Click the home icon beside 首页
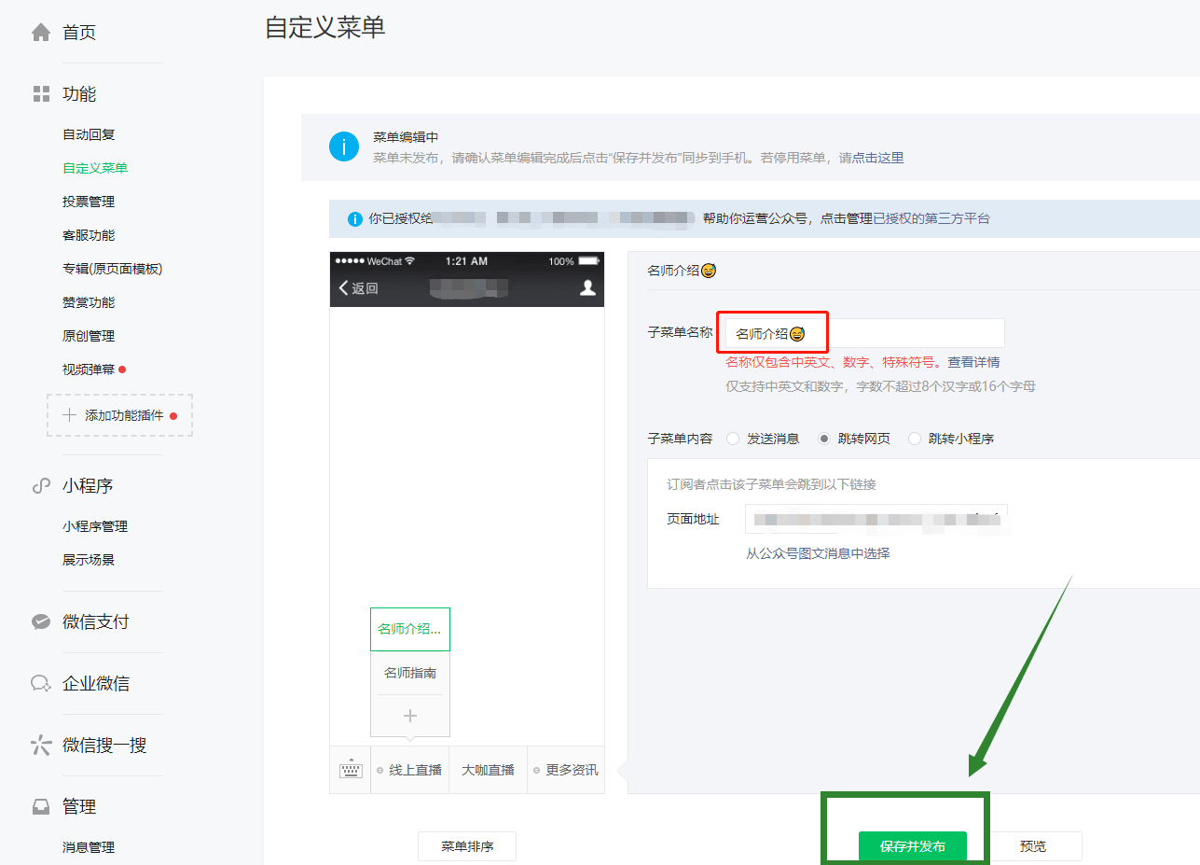This screenshot has height=865, width=1200. pyautogui.click(x=41, y=33)
